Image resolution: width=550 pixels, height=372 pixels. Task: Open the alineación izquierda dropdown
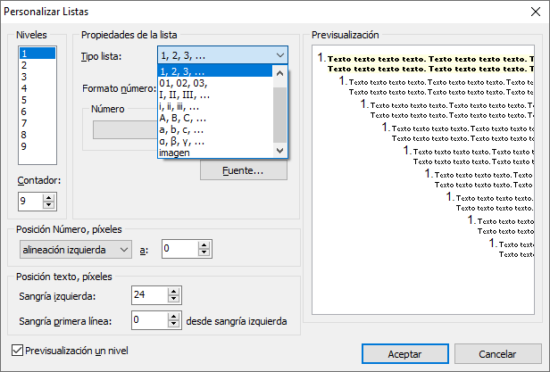point(75,250)
